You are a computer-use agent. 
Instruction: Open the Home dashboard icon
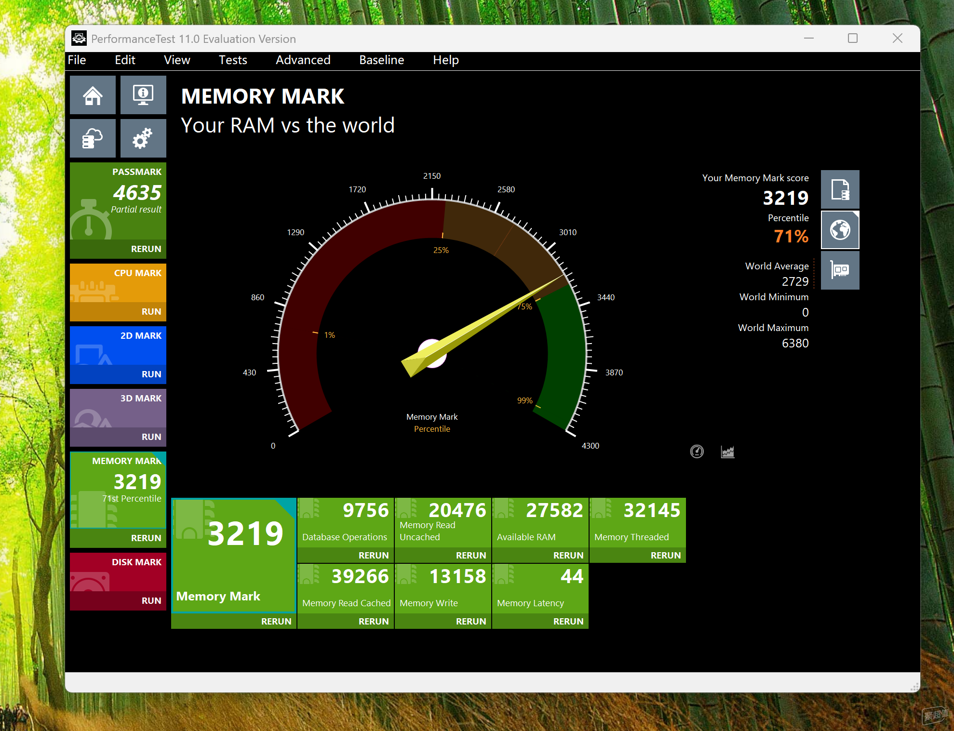(x=93, y=95)
